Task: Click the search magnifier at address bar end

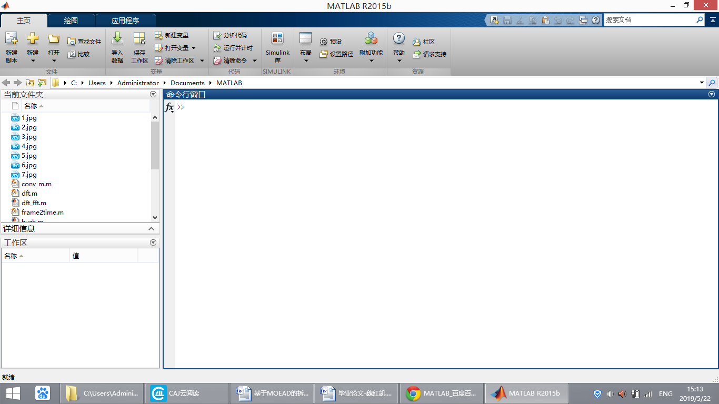Action: pyautogui.click(x=712, y=83)
